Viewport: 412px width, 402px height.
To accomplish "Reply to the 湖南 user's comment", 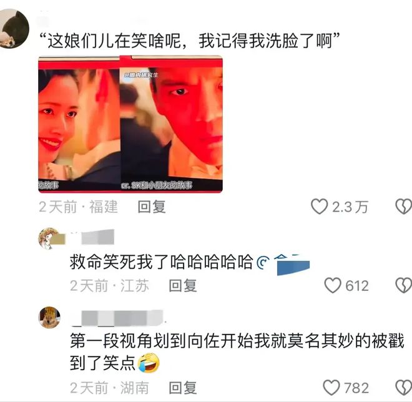I will coord(183,388).
